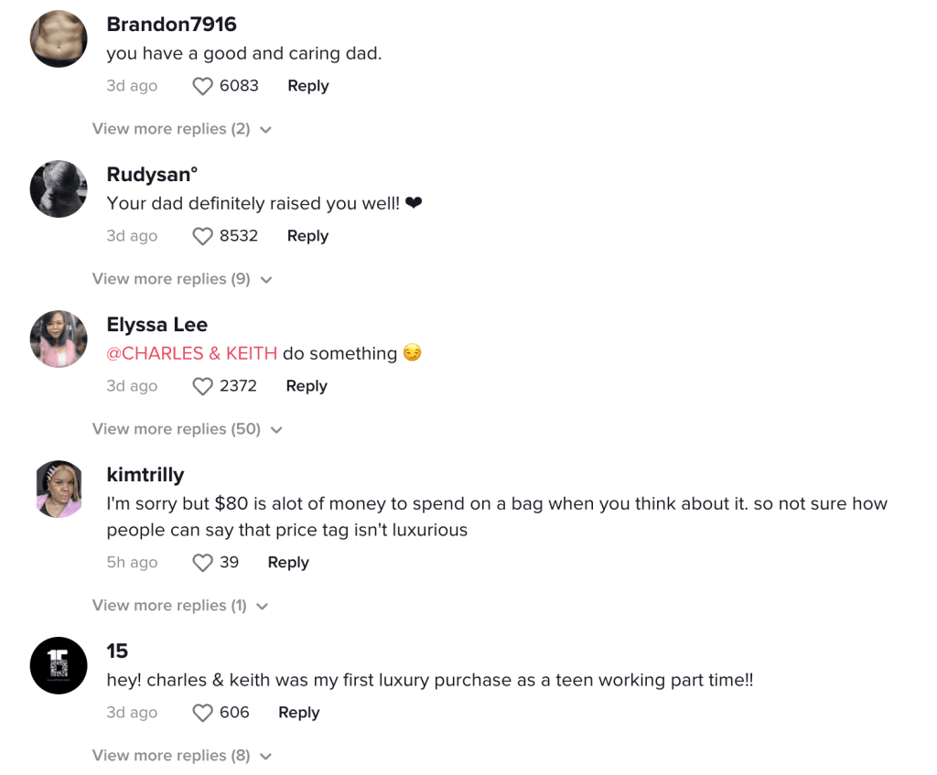Tap the 5h ago timestamp on kimtrilly's comment

(132, 562)
